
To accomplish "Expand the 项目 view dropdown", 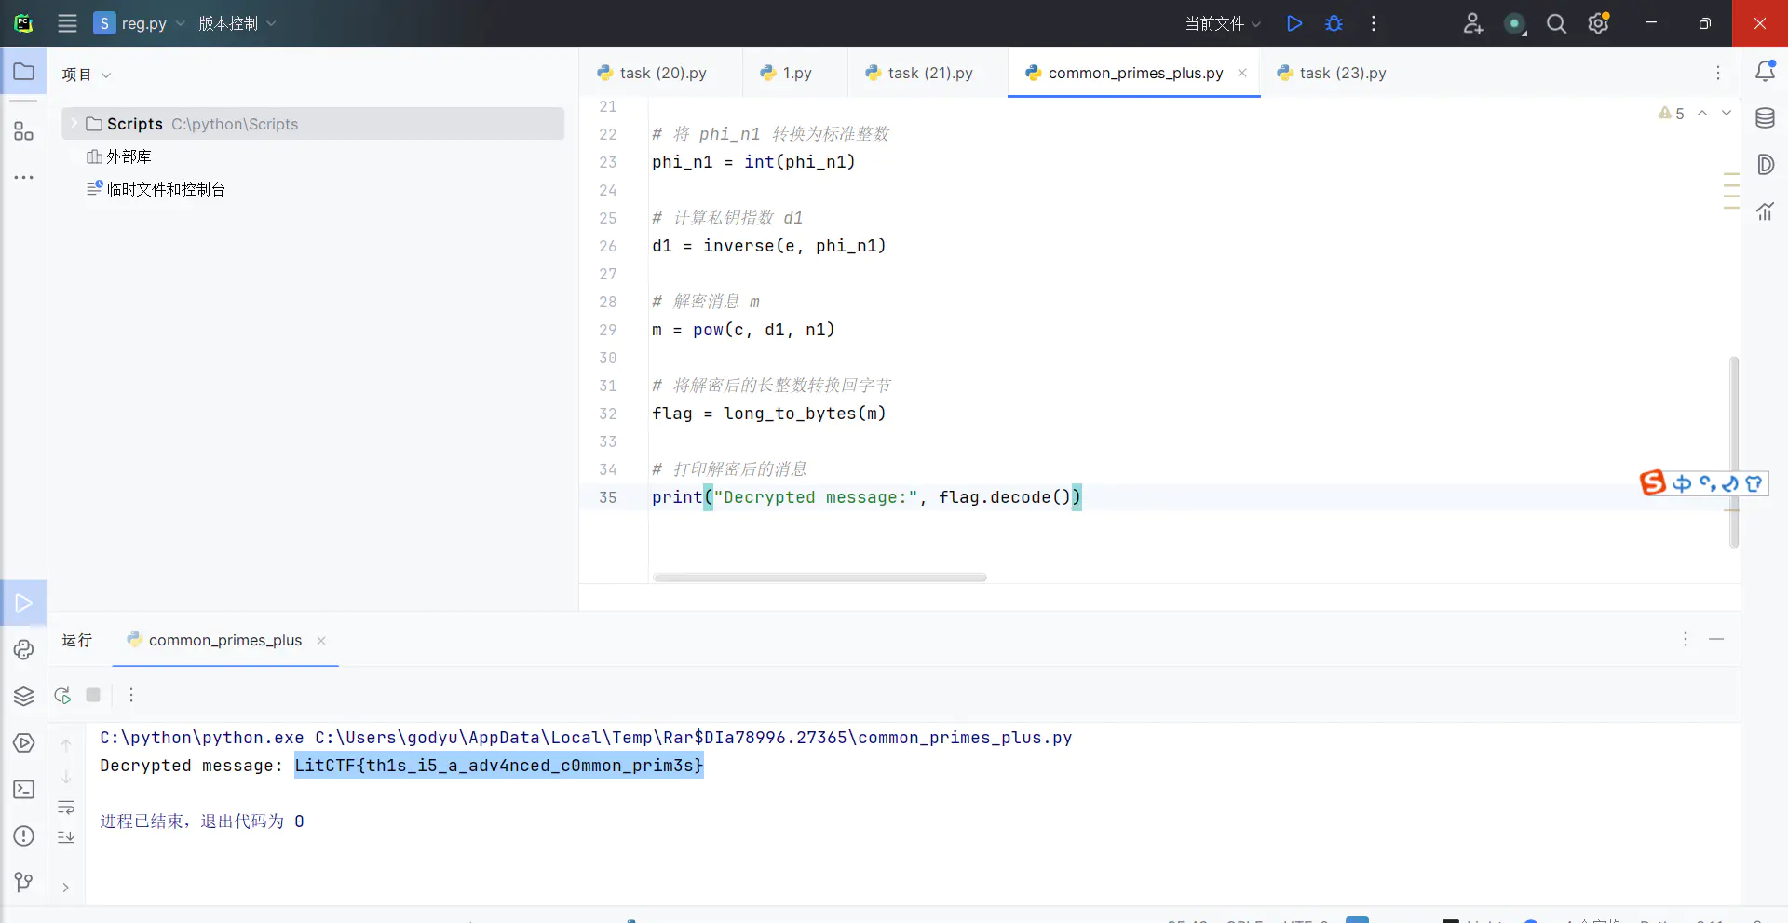I will 87,75.
